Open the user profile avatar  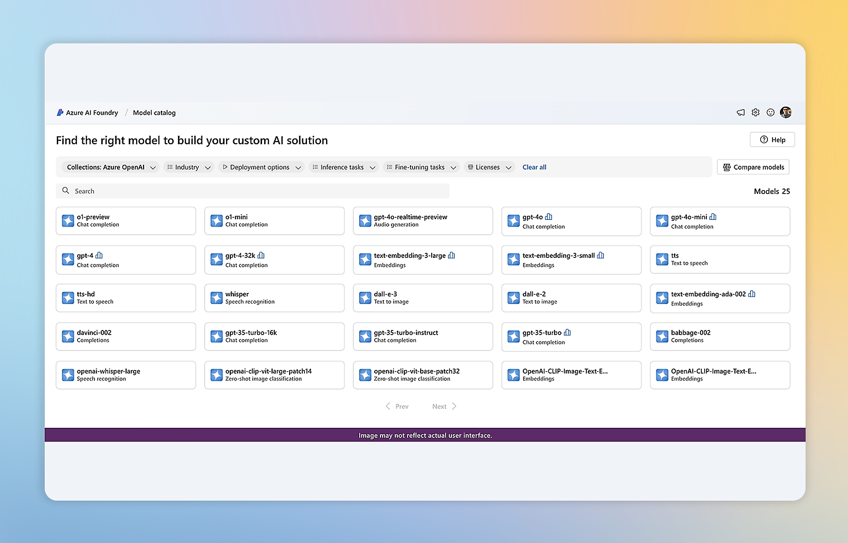[786, 112]
